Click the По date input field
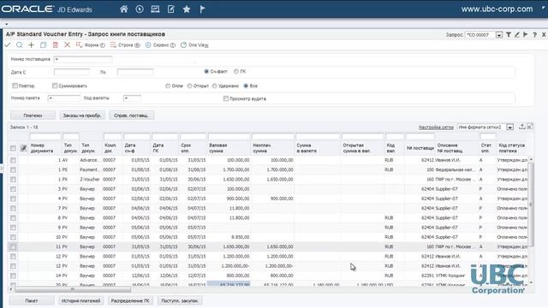This screenshot has height=308, width=548. pyautogui.click(x=135, y=72)
